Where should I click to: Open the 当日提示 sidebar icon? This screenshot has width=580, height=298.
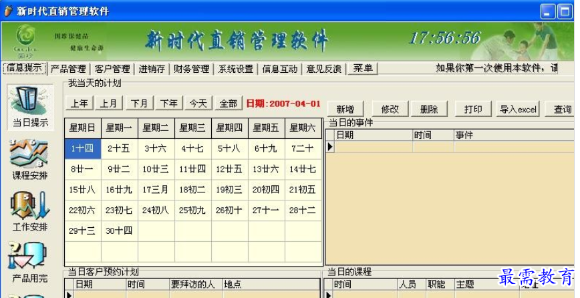30,107
